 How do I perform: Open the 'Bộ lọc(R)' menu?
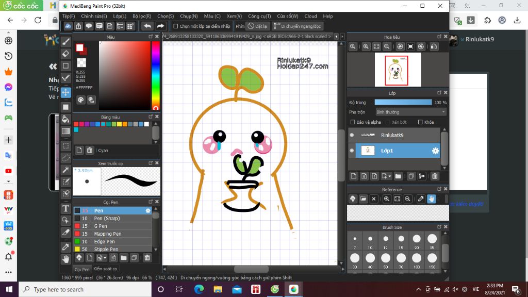click(x=142, y=16)
